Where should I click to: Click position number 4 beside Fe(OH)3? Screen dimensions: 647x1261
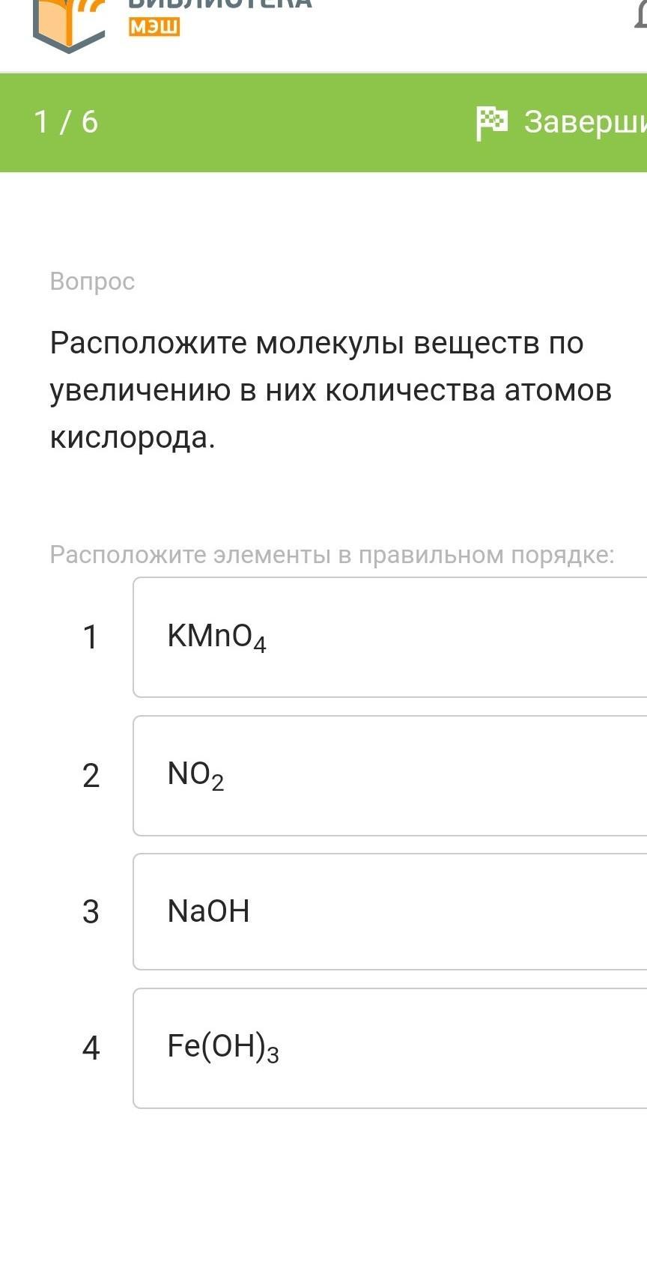91,1048
